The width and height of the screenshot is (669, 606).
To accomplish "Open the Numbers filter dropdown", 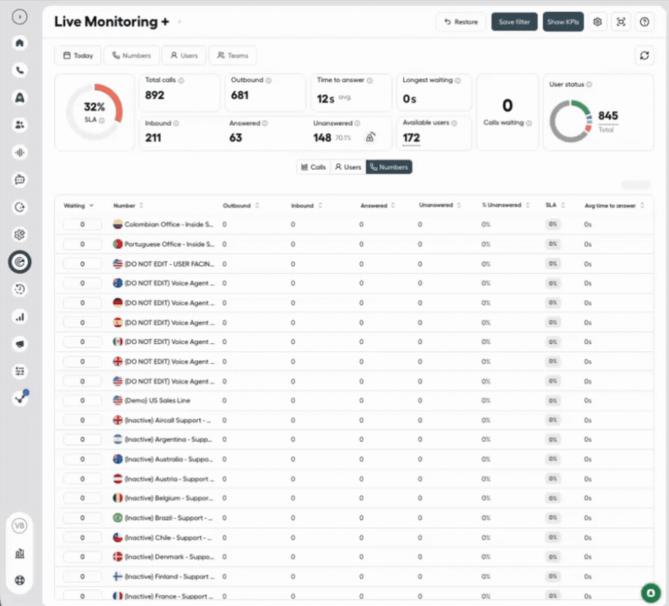I will (132, 56).
